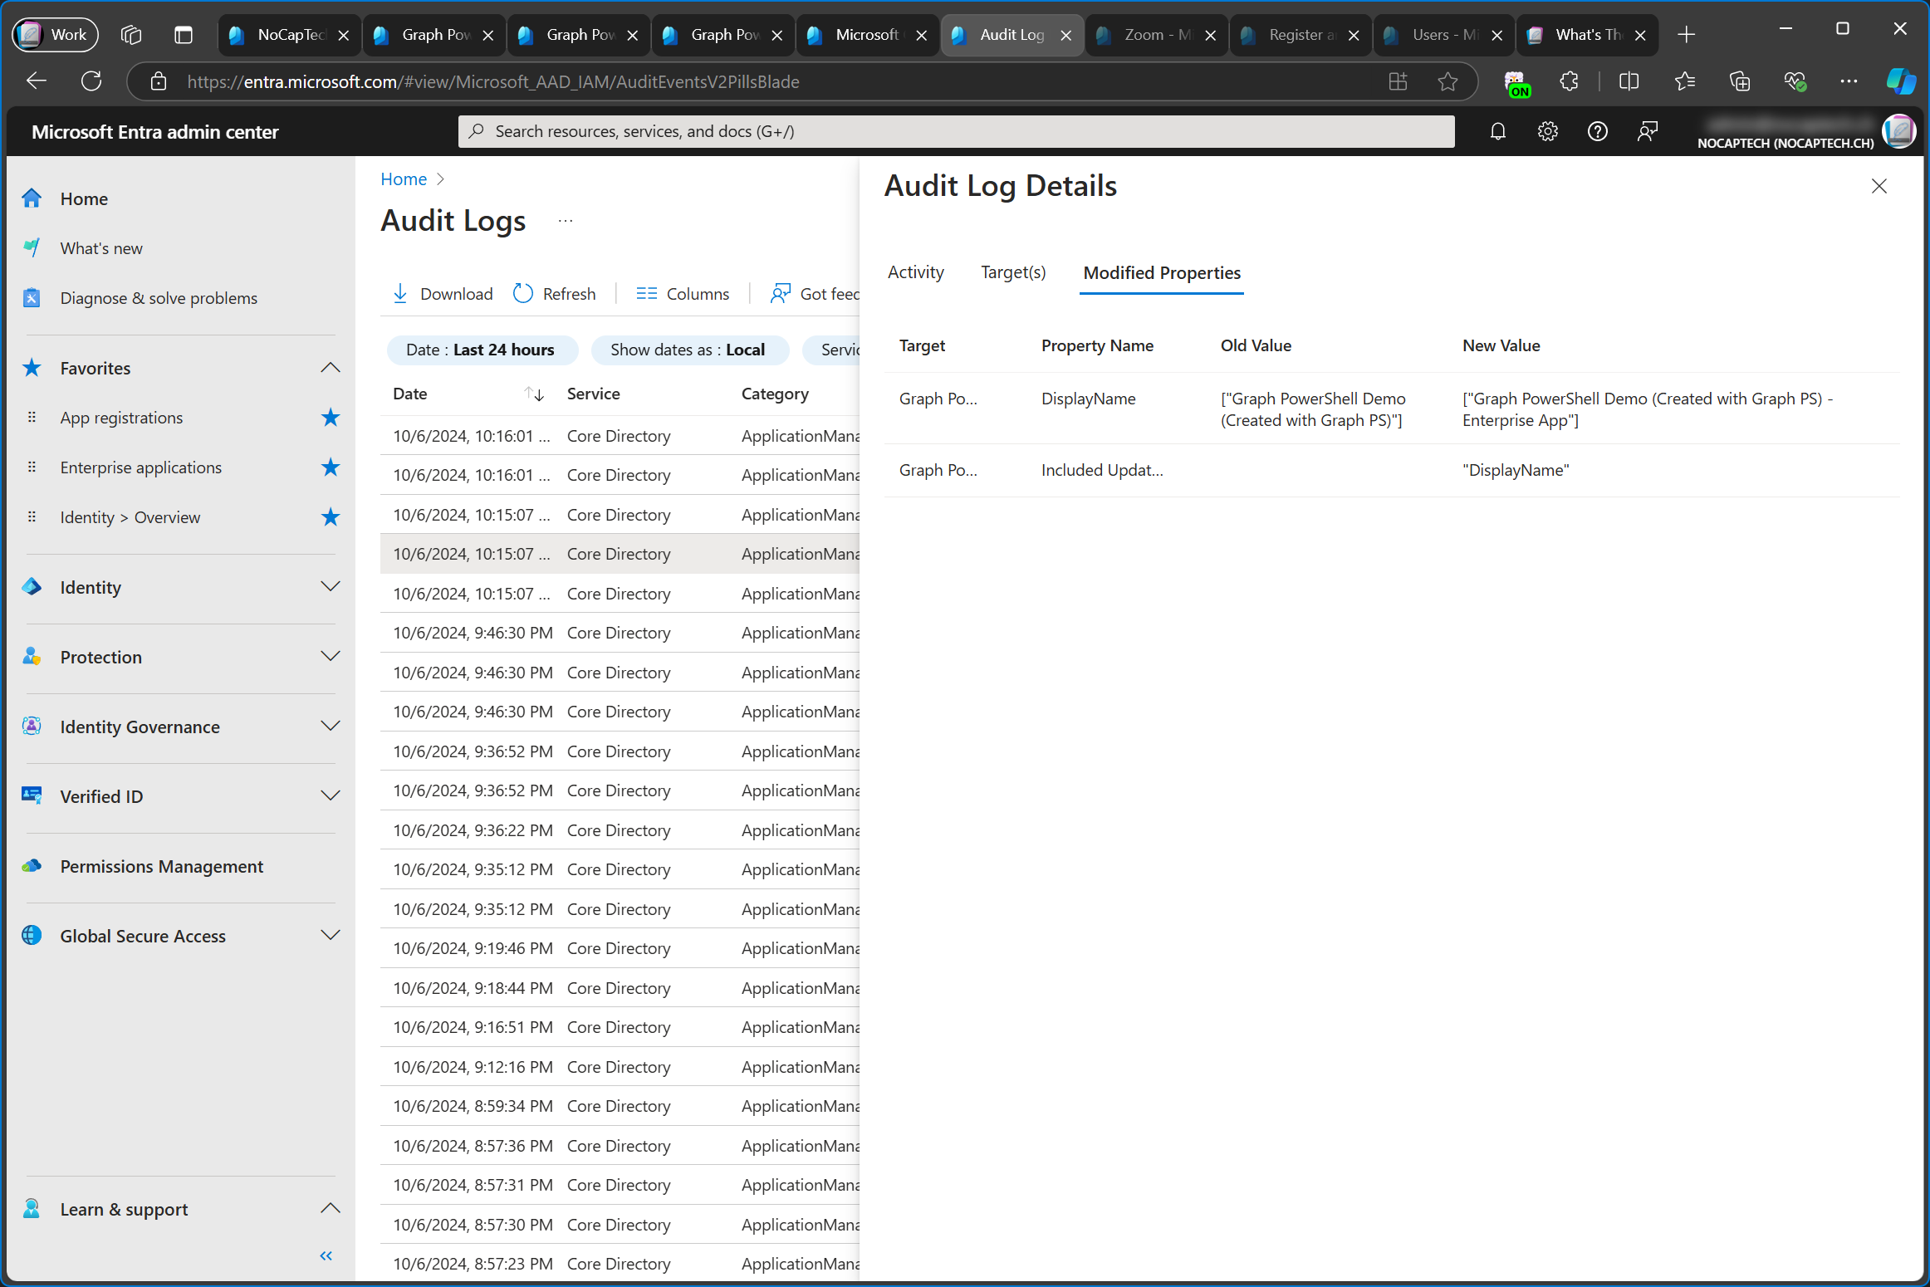
Task: Collapse the Learn & support section
Action: coord(331,1208)
